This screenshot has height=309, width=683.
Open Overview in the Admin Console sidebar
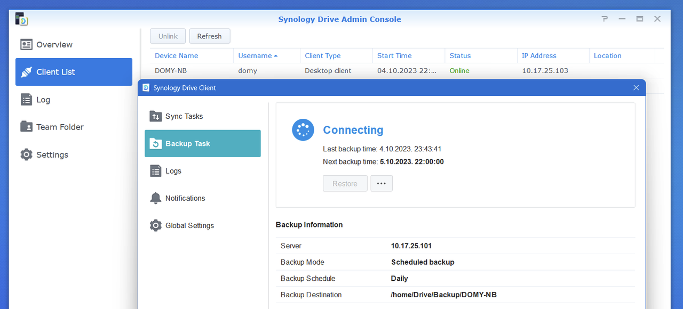pos(74,45)
